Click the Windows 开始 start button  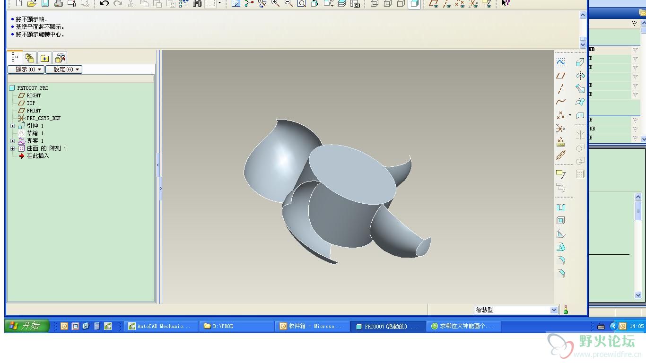27,326
